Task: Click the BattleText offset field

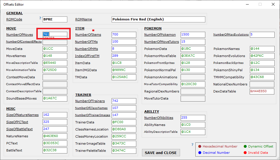Action: click(55, 150)
